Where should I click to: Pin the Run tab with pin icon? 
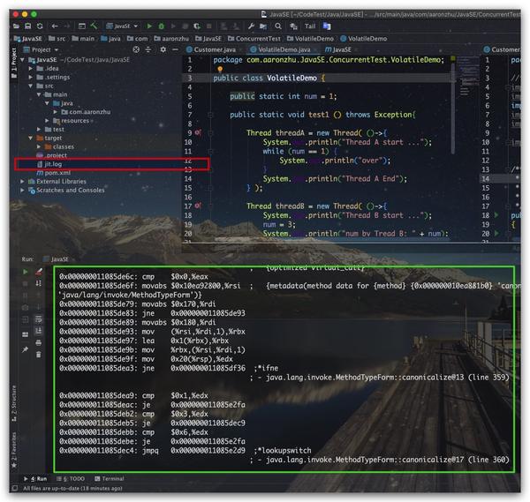point(25,349)
